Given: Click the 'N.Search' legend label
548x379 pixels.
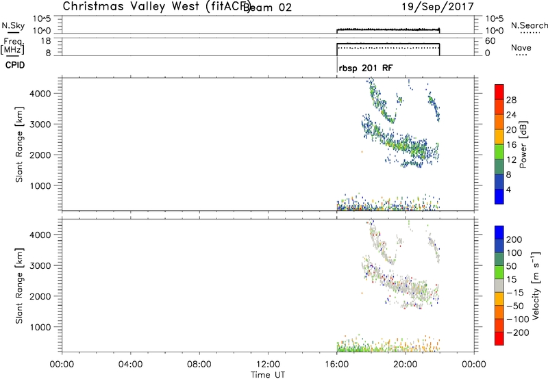Looking at the screenshot, I should 530,25.
